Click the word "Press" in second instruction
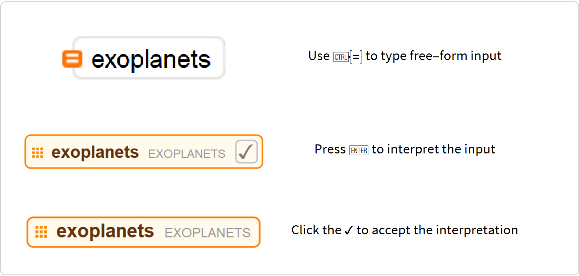 pyautogui.click(x=330, y=149)
